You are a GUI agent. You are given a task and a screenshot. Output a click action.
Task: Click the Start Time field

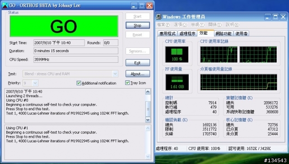(59, 43)
